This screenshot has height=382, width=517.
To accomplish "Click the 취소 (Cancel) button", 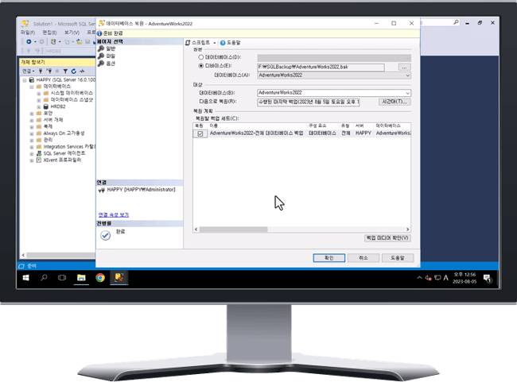I will point(363,258).
